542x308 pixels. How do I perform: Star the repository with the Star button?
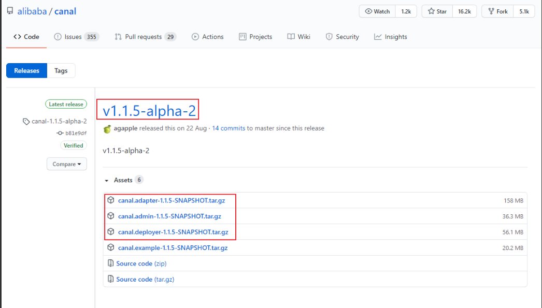point(437,11)
